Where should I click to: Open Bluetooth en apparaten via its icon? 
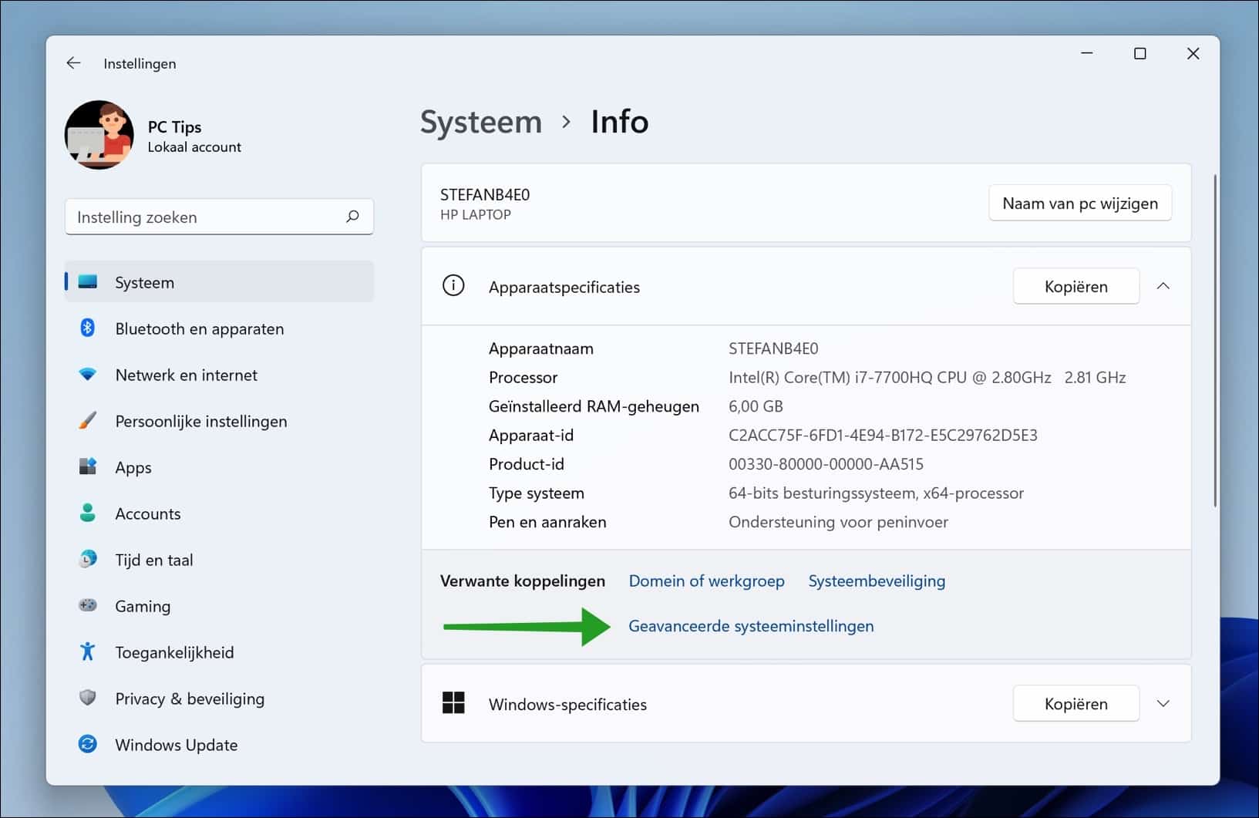coord(89,328)
